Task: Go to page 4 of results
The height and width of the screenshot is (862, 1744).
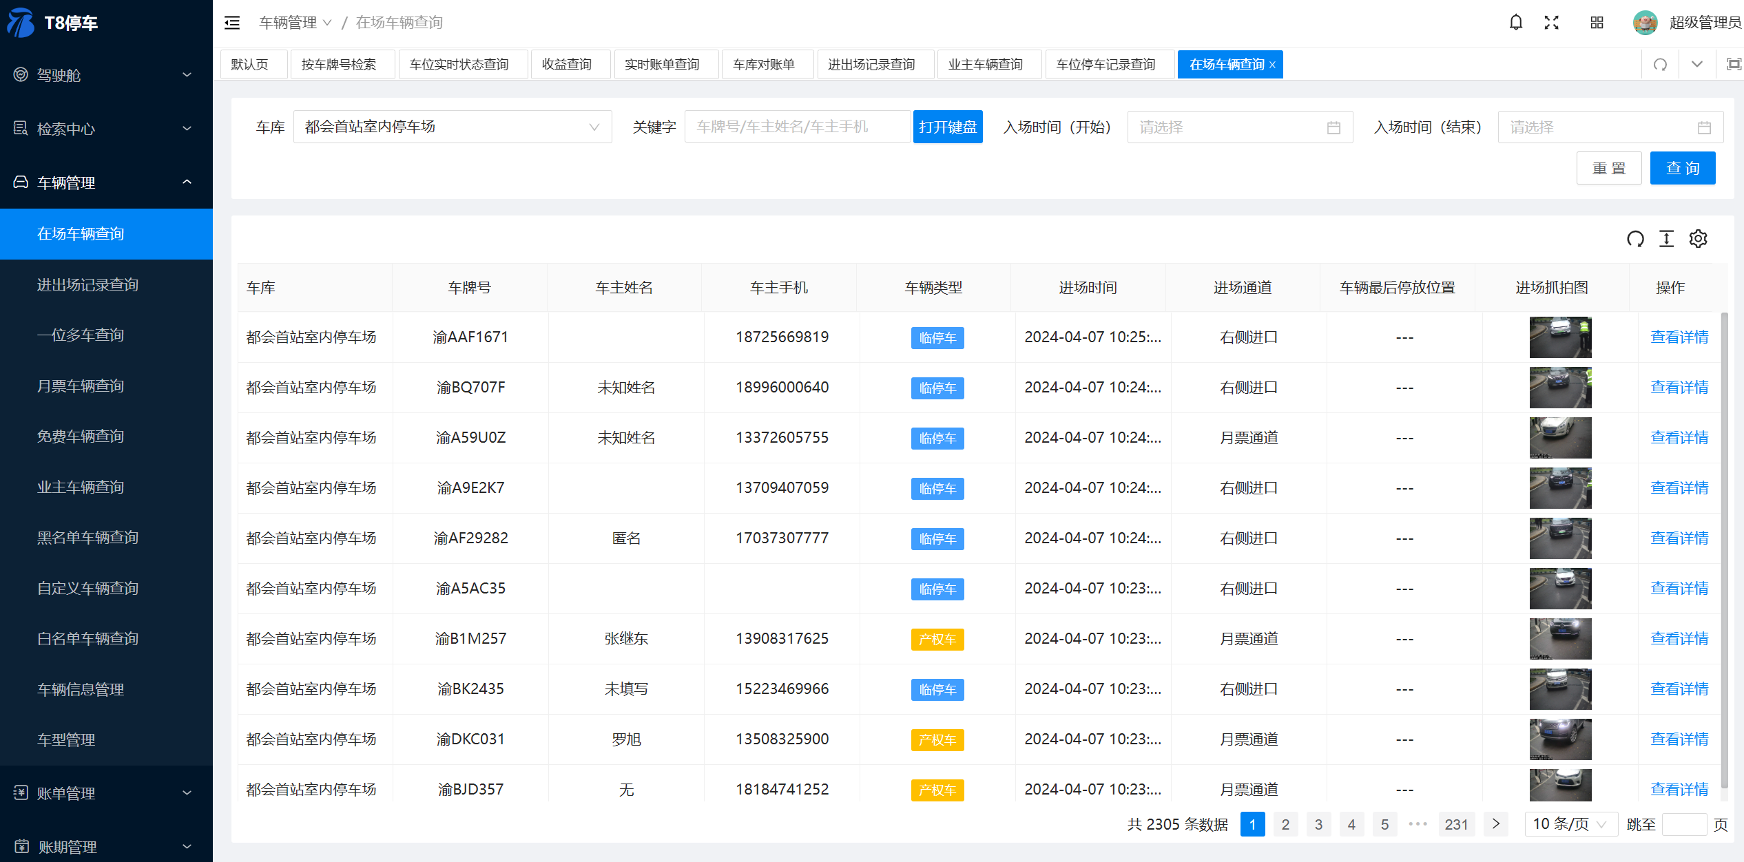Action: coord(1351,824)
